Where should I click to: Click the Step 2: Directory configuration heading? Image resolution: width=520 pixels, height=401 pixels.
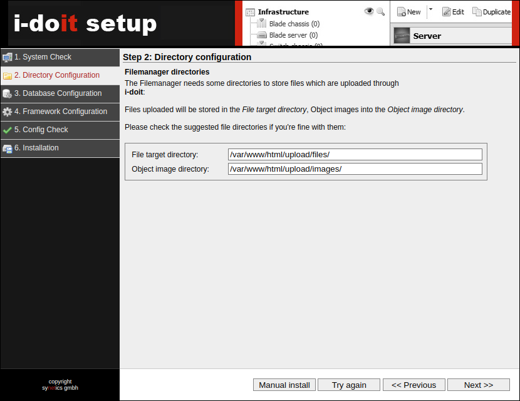187,57
